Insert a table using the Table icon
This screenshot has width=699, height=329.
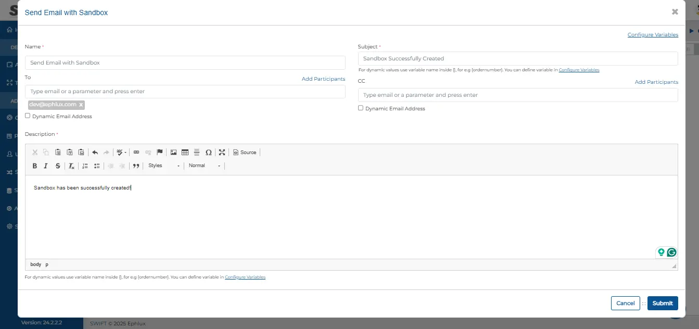[x=185, y=153]
